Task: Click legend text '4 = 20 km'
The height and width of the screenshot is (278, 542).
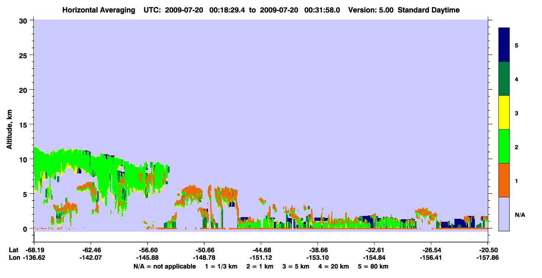Action: point(334,266)
